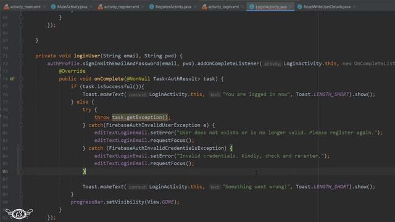Collapse the signInWithEmailAndPassword line fold marker
This screenshot has height=222, width=395.
[x=22, y=64]
